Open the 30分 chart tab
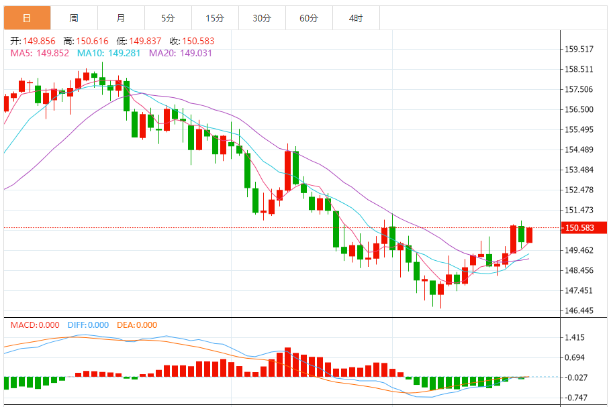611x407 pixels. tap(263, 18)
